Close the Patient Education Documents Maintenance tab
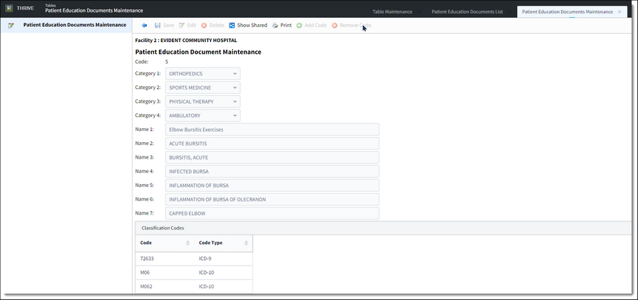This screenshot has width=638, height=300. click(619, 12)
